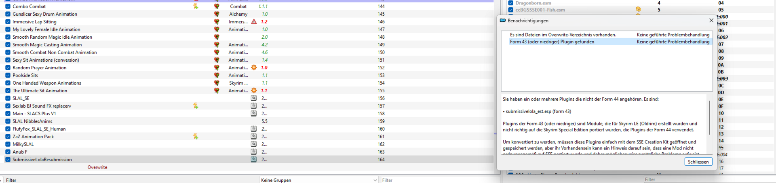Viewport: 776px width, 183px height.
Task: Click update-available icon on The Ultimate Sit Animation
Action: (x=254, y=91)
